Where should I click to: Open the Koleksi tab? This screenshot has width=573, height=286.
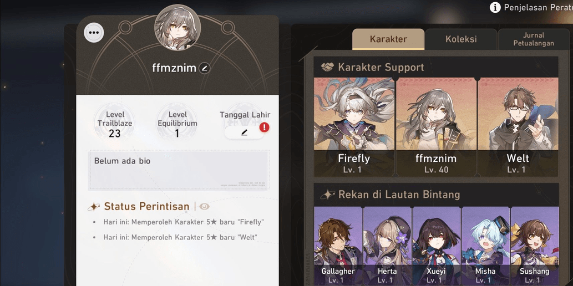coord(461,39)
